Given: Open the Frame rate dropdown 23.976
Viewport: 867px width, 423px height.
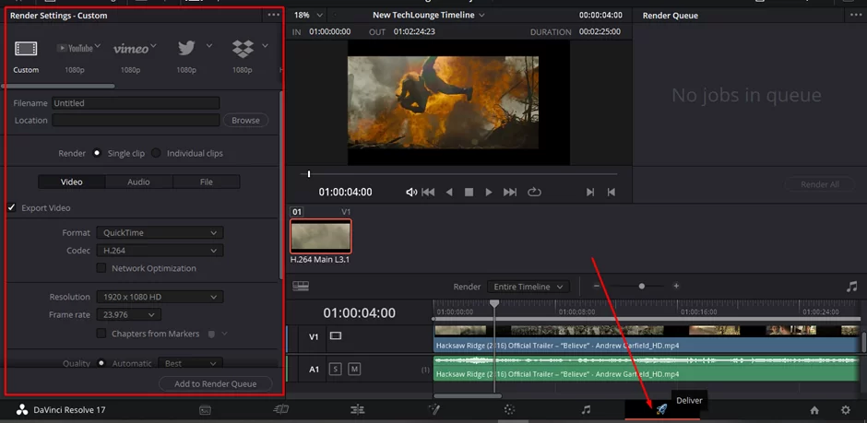Looking at the screenshot, I should pos(129,314).
